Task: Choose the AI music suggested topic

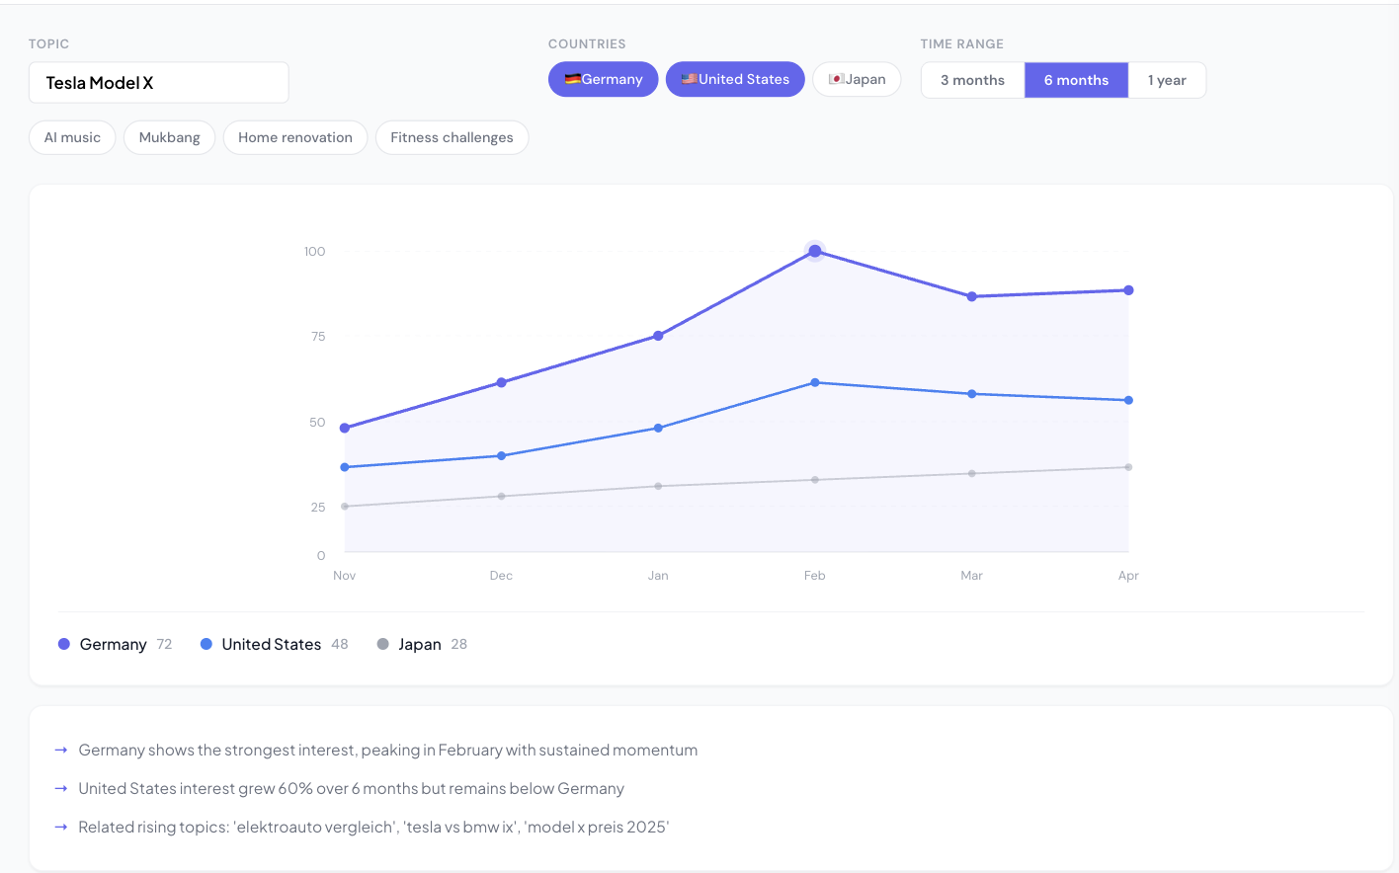Action: (72, 137)
